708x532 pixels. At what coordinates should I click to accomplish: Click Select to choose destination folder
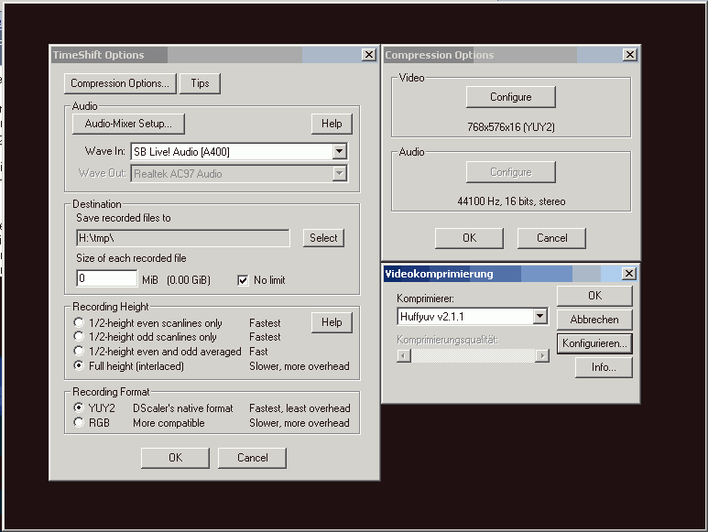point(323,238)
